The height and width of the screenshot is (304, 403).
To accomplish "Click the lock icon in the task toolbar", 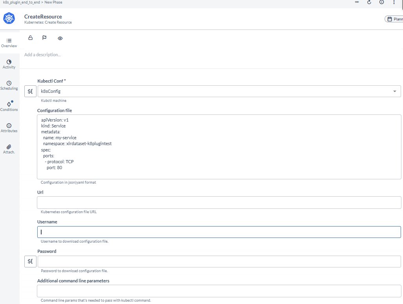I will pos(30,38).
